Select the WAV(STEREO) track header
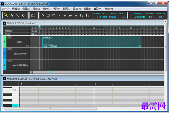 pyautogui.click(x=20, y=65)
